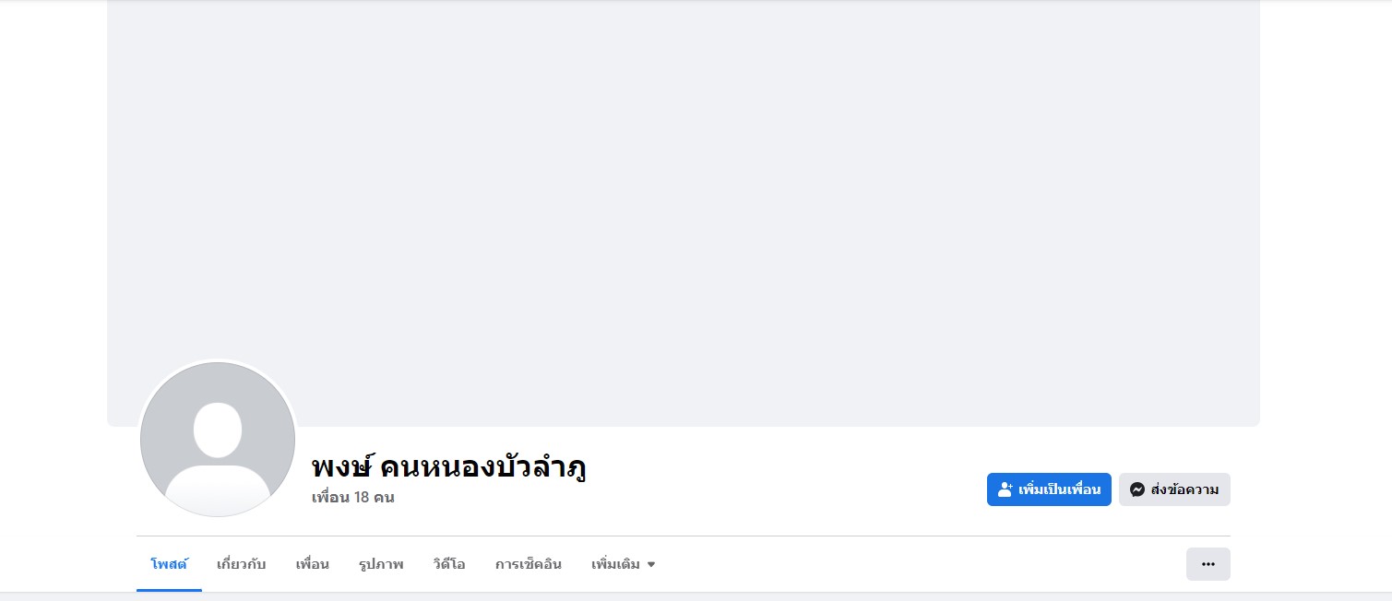This screenshot has height=601, width=1392.
Task: Click the profile name พงษ์ คนหนองบัวลำภู
Action: click(449, 466)
